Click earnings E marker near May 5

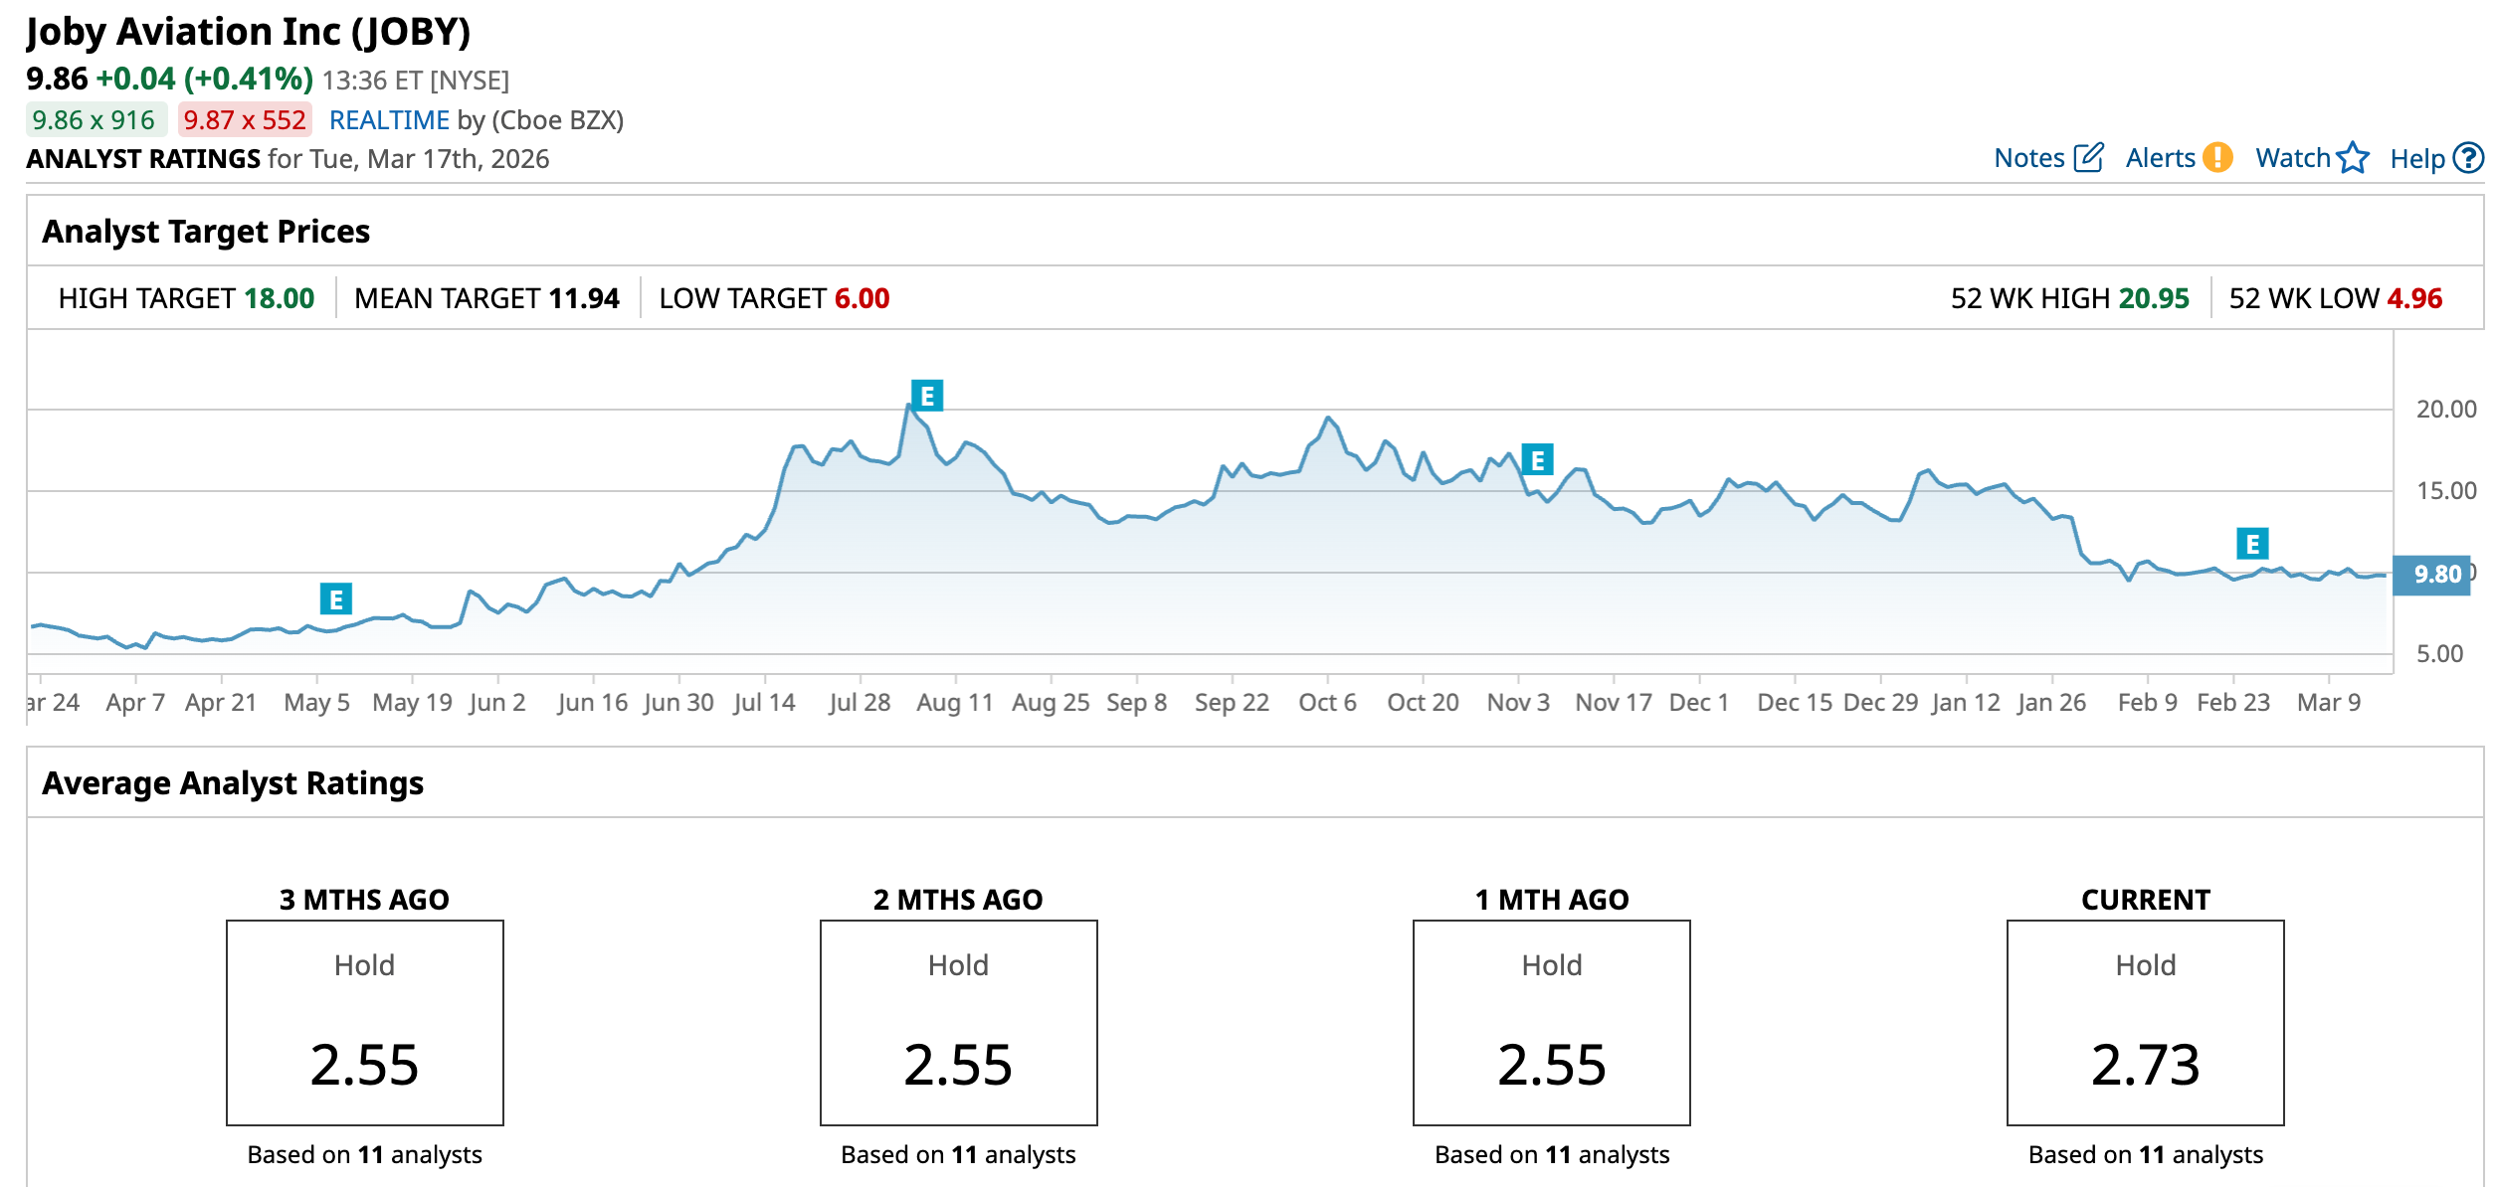coord(335,598)
